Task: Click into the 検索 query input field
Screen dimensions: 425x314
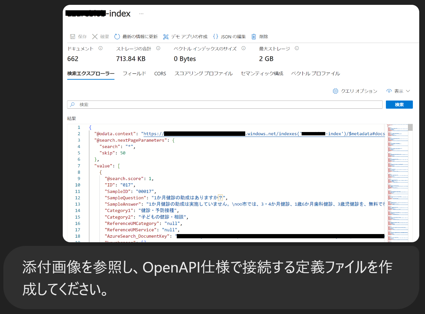Action: tap(225, 104)
